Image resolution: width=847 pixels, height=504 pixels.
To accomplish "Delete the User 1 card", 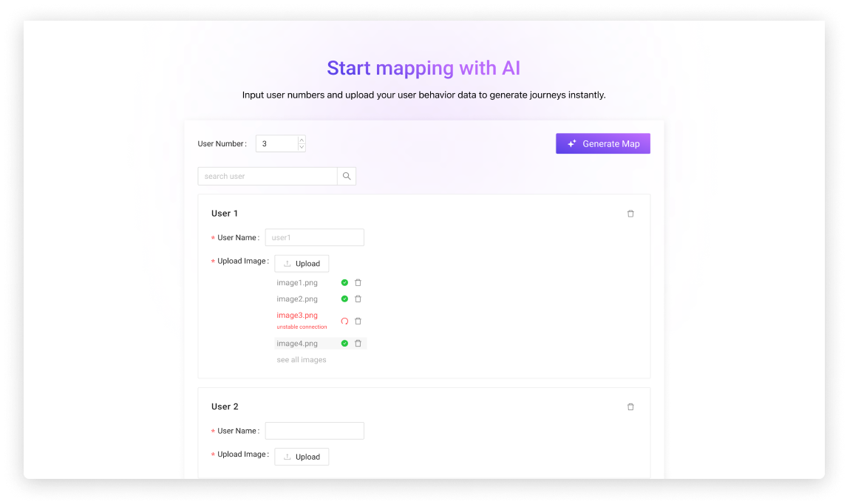I will click(630, 214).
